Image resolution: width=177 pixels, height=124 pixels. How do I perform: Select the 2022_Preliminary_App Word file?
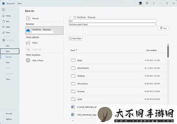[x=87, y=115]
